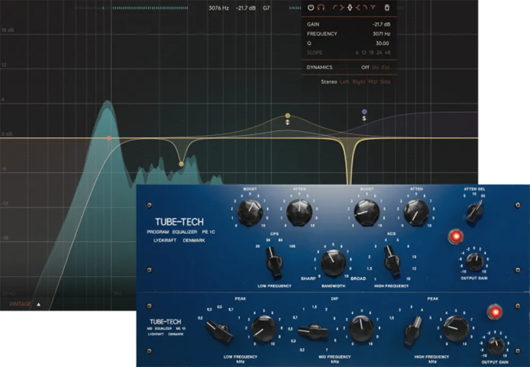Set the filter slope to 48
This screenshot has height=367, width=530.
point(387,52)
